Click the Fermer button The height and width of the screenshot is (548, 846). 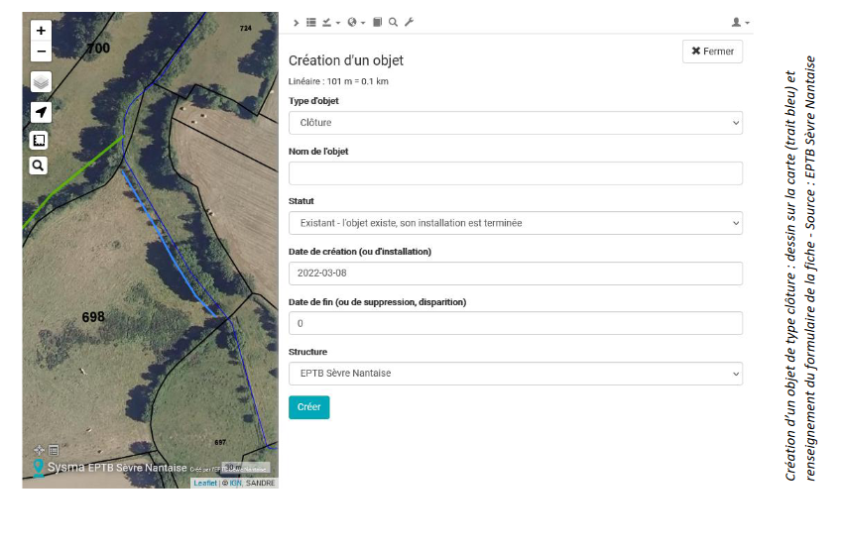(712, 52)
